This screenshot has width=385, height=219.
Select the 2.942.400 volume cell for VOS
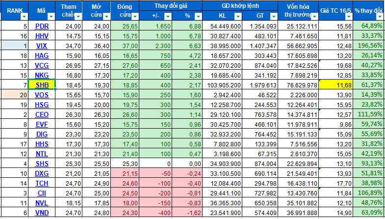click(222, 95)
